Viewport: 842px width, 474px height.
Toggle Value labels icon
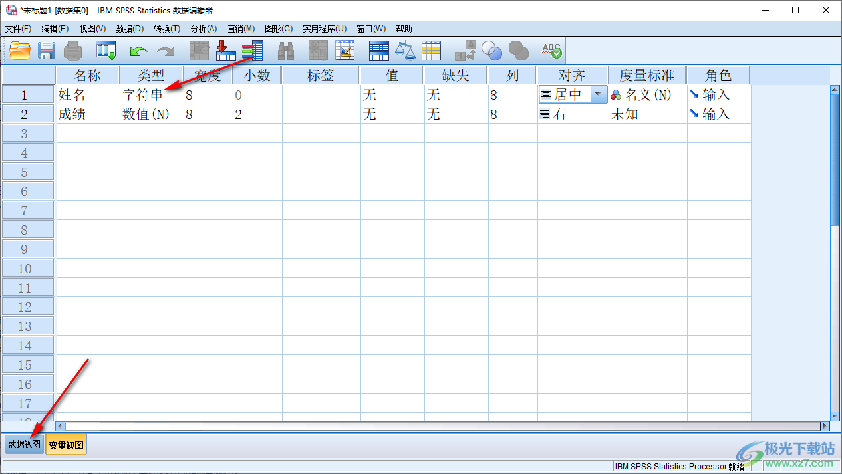(465, 51)
